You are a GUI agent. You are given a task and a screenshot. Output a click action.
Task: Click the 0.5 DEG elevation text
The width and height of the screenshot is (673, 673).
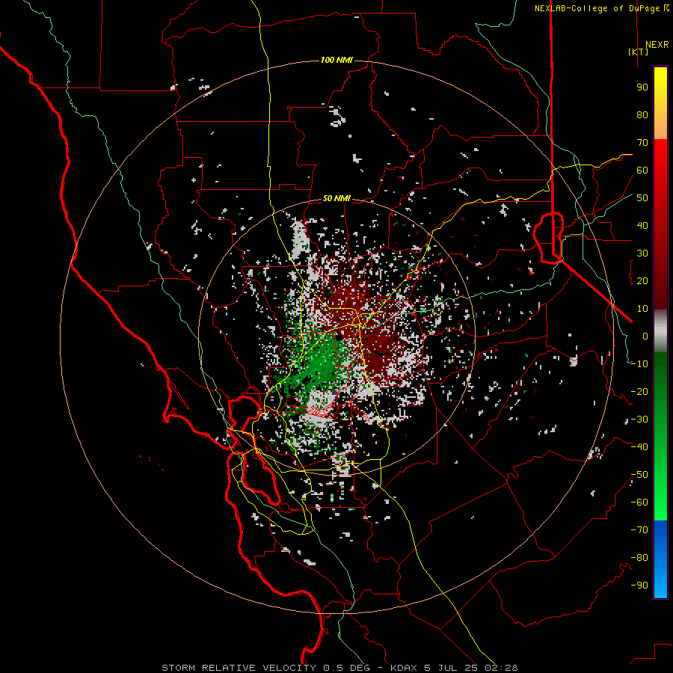348,668
